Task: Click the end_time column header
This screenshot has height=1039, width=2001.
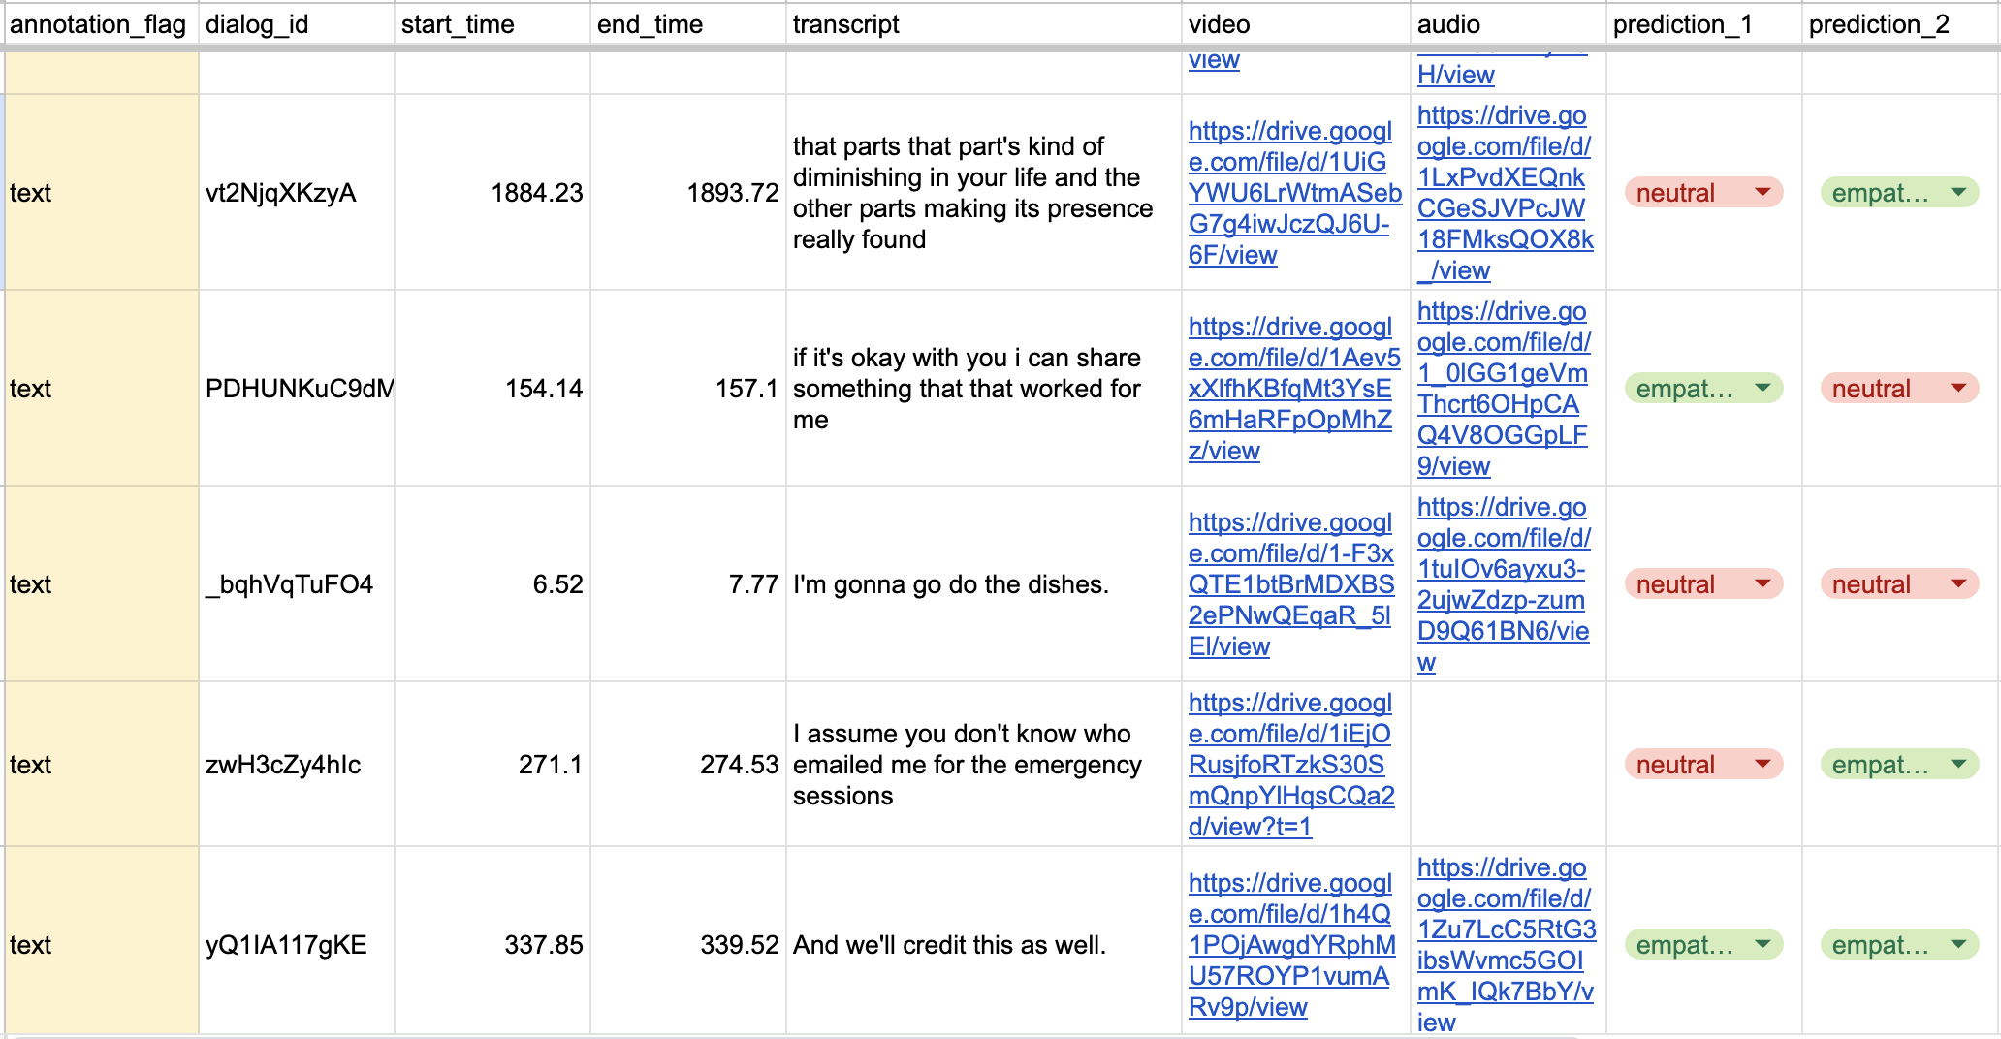Action: 688,24
